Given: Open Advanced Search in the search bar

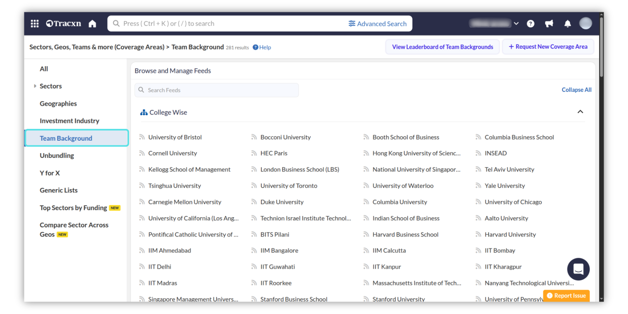Looking at the screenshot, I should click(377, 24).
